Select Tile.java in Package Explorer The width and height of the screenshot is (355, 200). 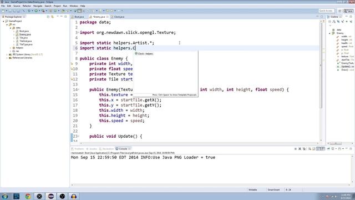tap(23, 38)
